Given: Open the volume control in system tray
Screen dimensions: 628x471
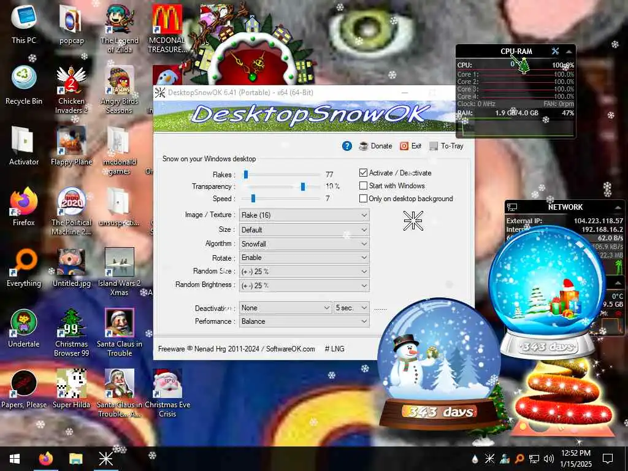Looking at the screenshot, I should (x=549, y=459).
